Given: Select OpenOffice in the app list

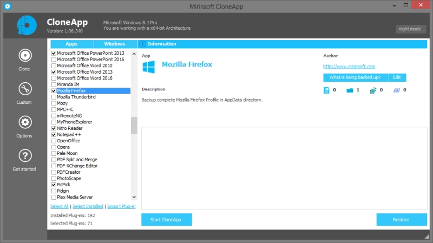Looking at the screenshot, I should (x=68, y=141).
